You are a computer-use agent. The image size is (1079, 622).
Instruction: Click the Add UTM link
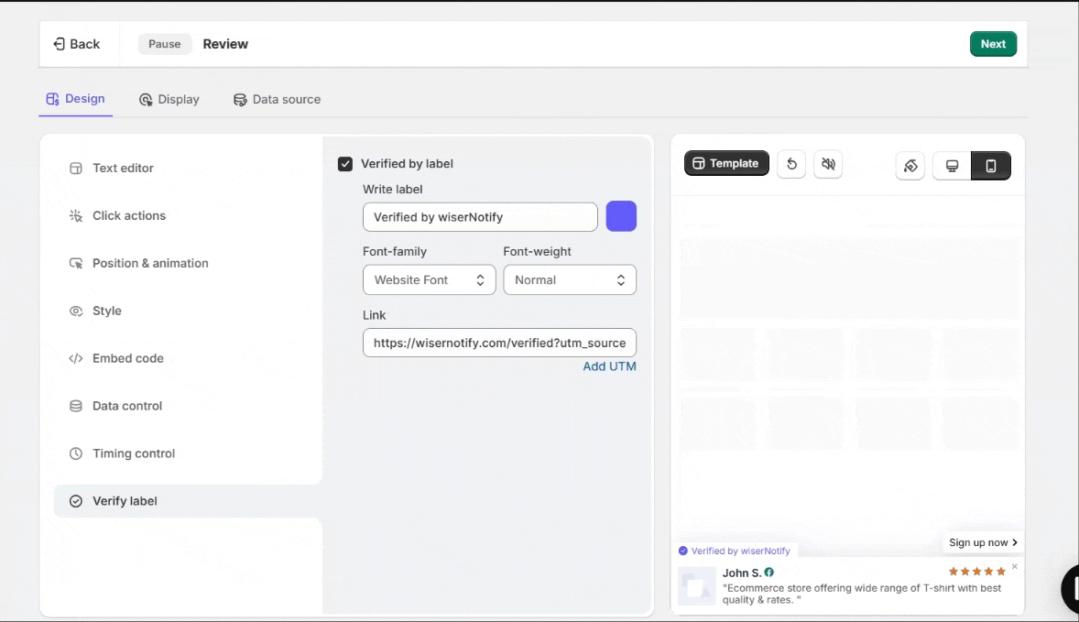point(609,366)
